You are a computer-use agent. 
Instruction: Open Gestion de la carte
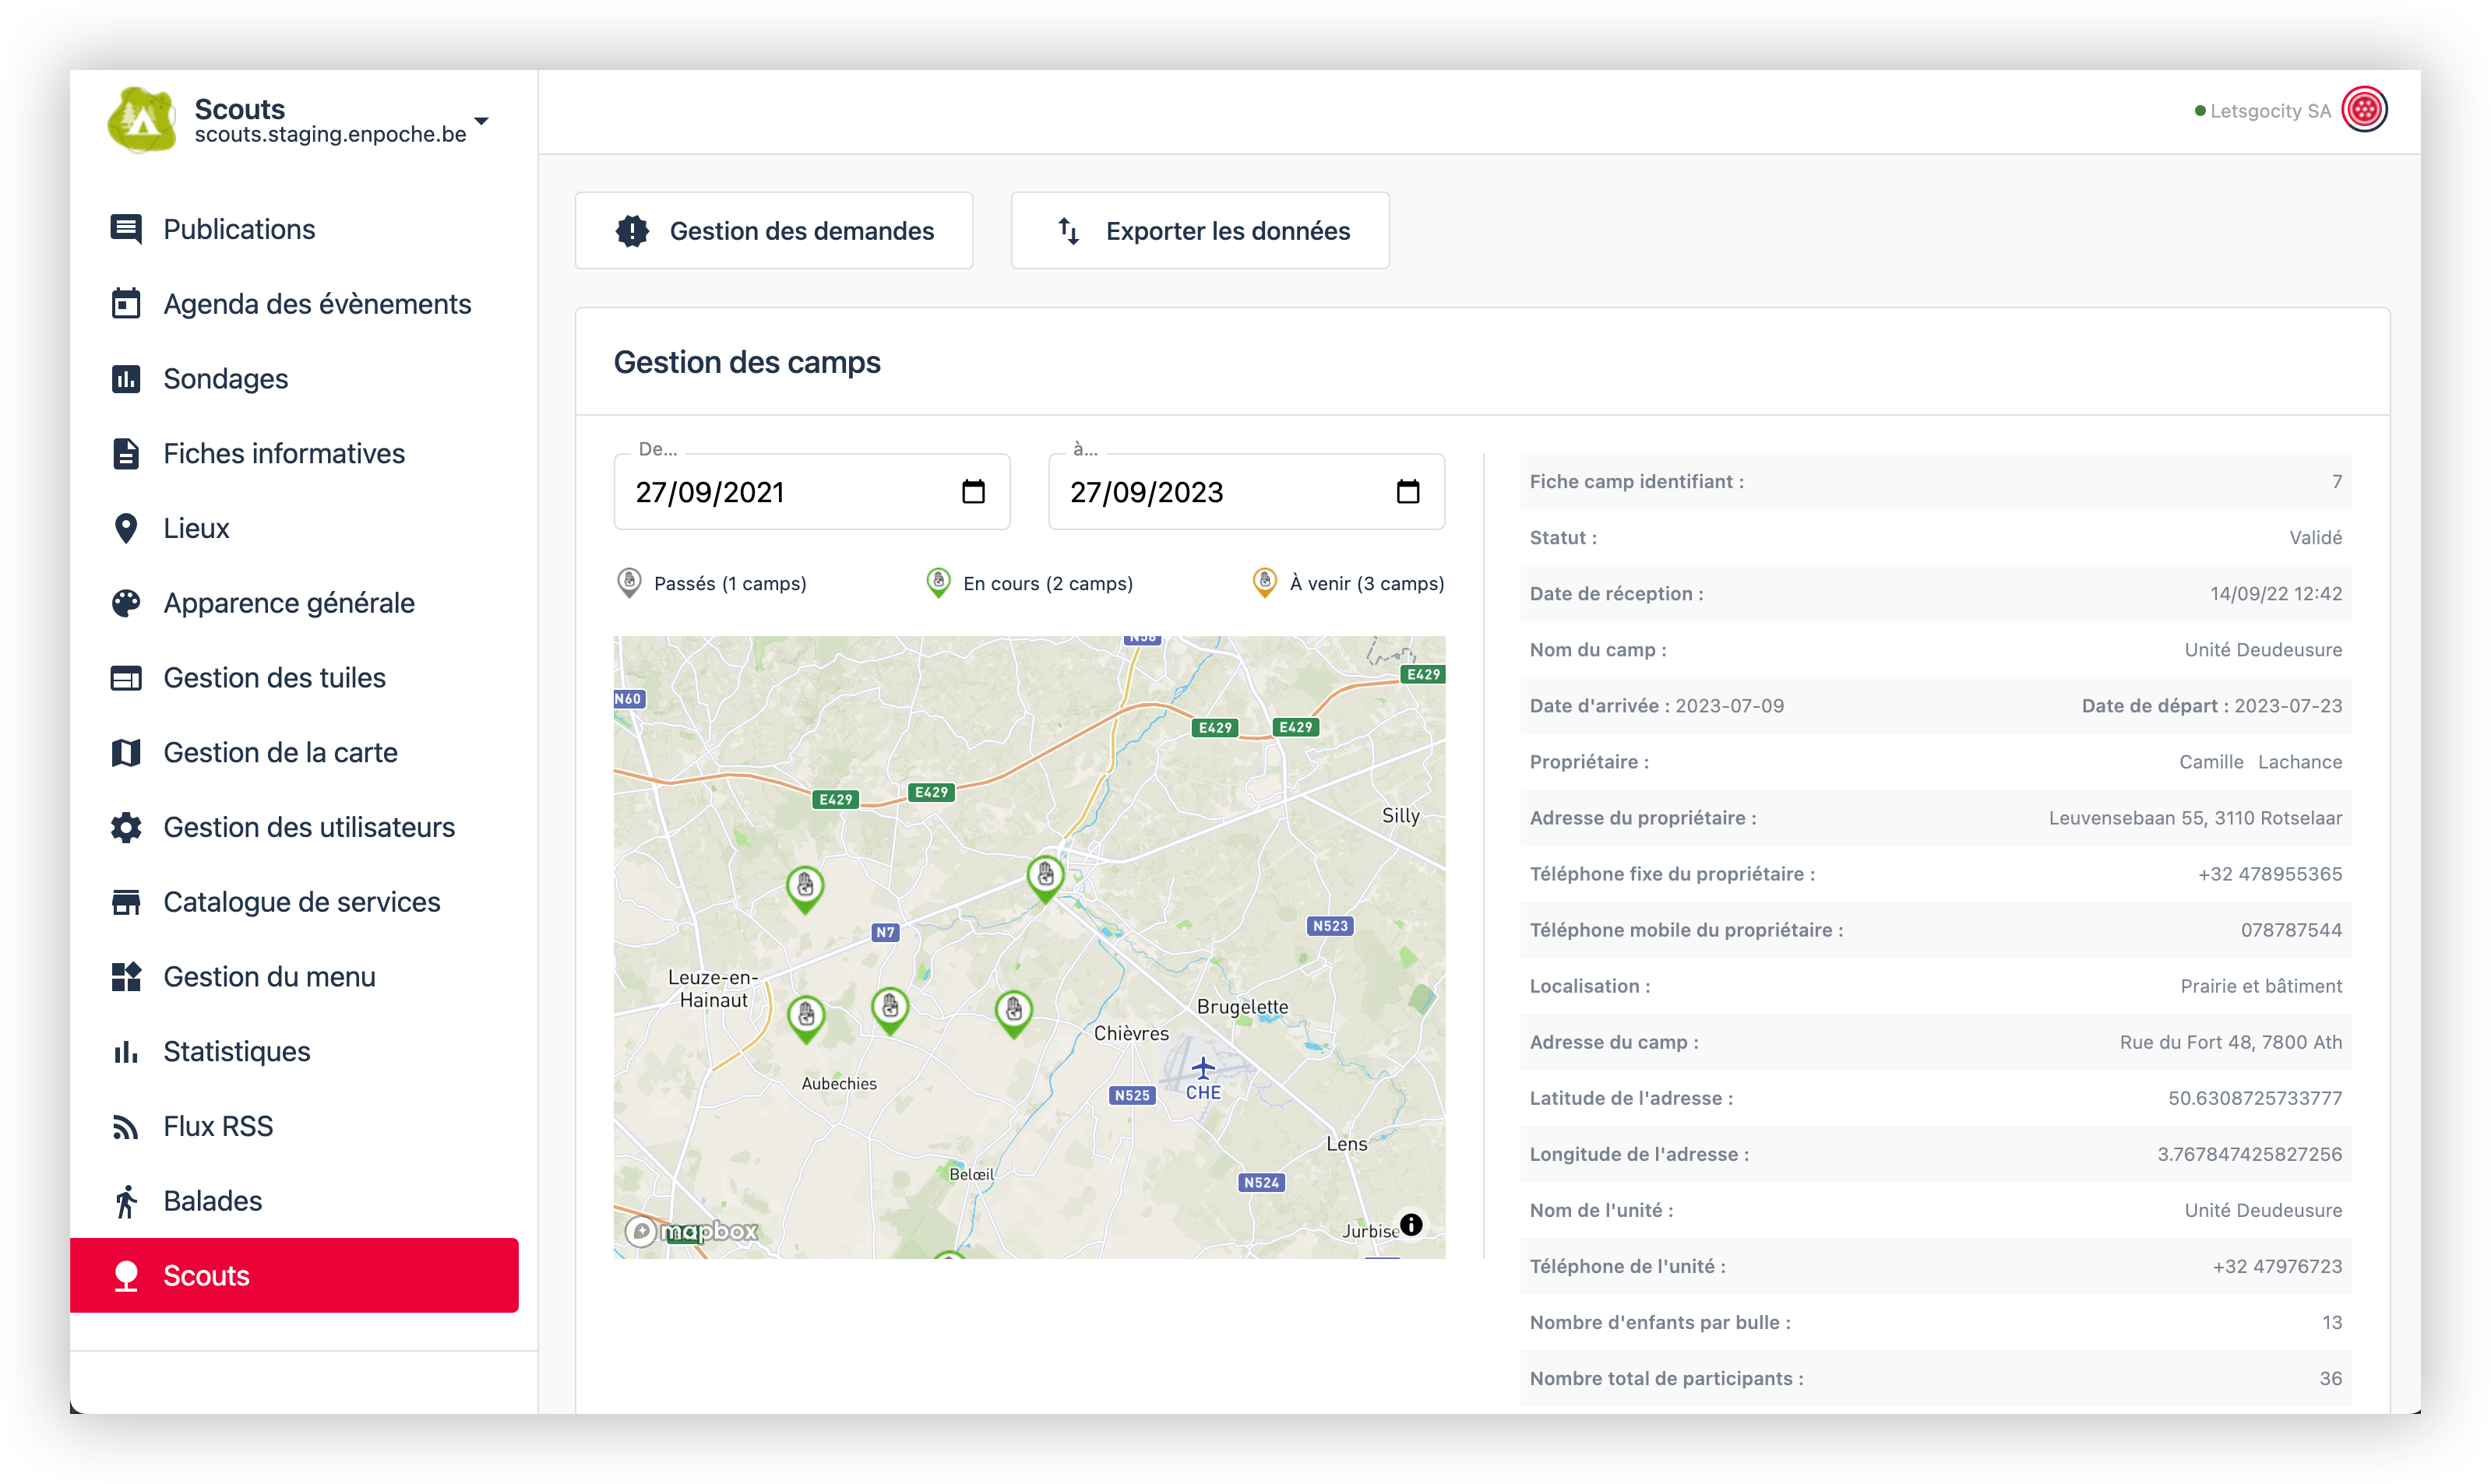[x=280, y=753]
